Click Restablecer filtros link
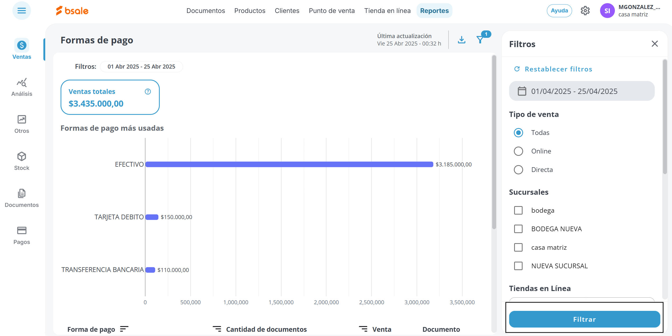This screenshot has height=336, width=672. 558,69
